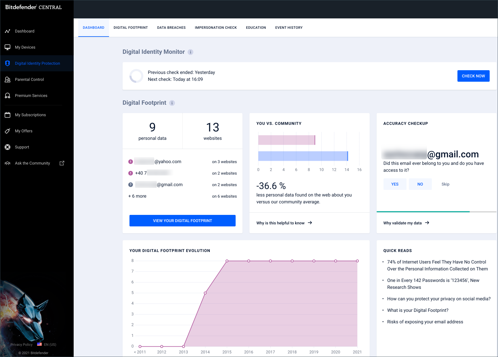Answer YES in the accuracy checkup

click(395, 184)
